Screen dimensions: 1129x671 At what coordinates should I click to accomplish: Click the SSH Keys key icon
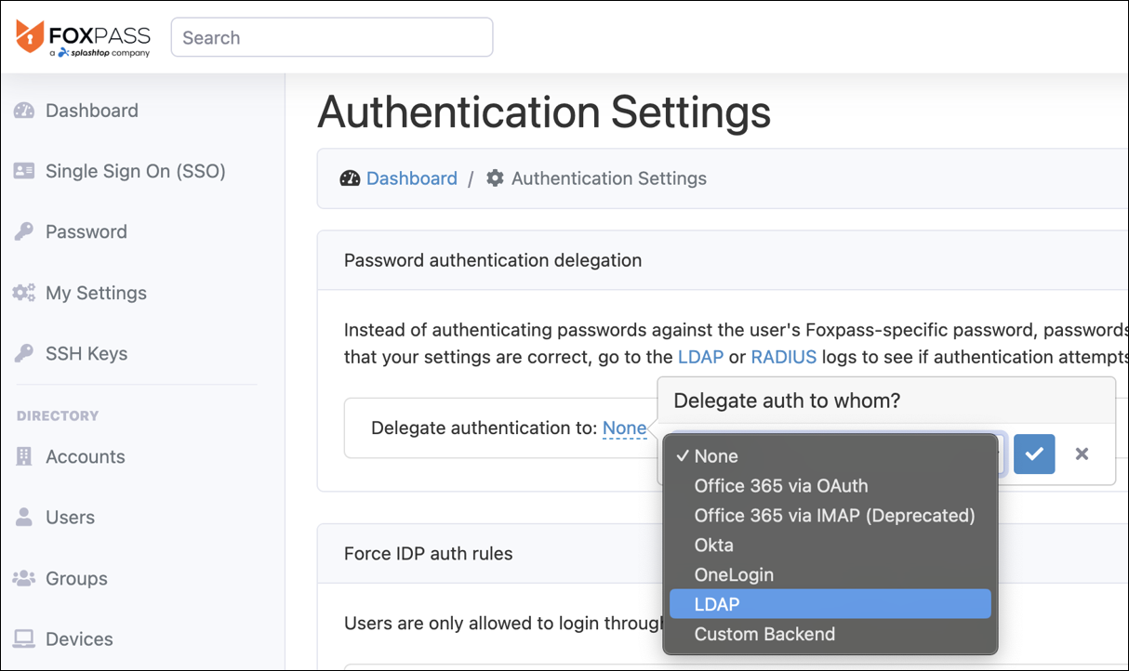tap(24, 354)
